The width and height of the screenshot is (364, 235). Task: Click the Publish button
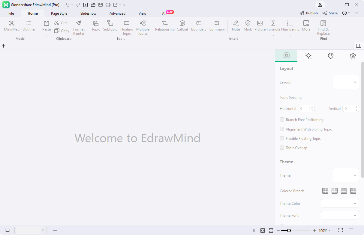coord(308,13)
